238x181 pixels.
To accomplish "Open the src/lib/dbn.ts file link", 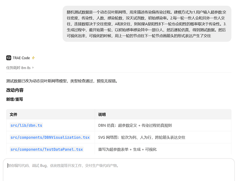I will (26, 125).
